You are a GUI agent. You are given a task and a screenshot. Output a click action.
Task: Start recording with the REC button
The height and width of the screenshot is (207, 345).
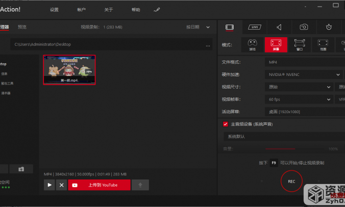(291, 182)
